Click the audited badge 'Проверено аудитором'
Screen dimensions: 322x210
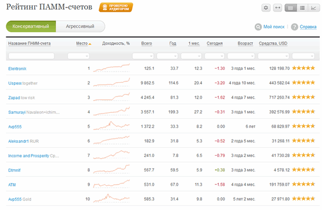click(116, 7)
